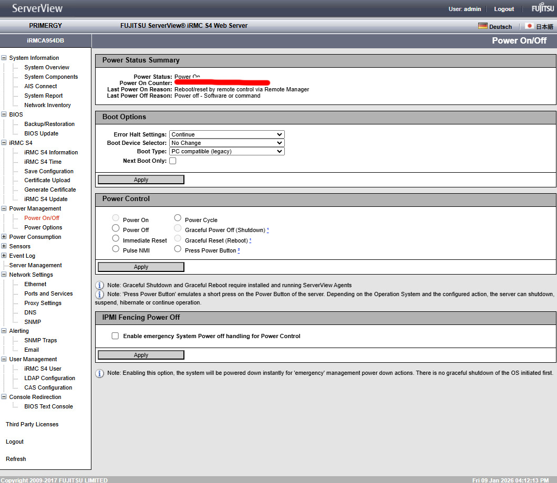Click info icon beside Press Power Button note
The height and width of the screenshot is (483, 557).
pyautogui.click(x=100, y=294)
